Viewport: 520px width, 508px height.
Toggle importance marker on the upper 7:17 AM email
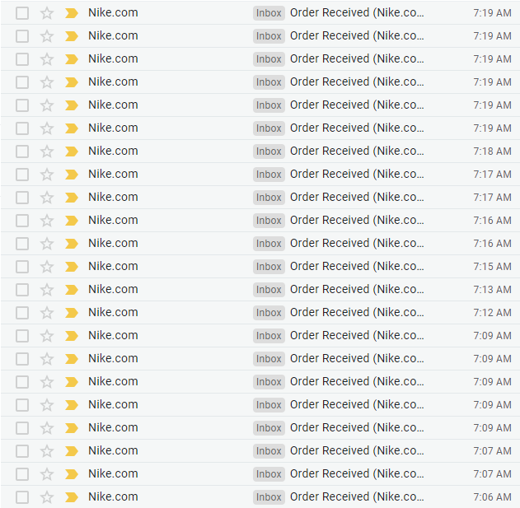(72, 175)
